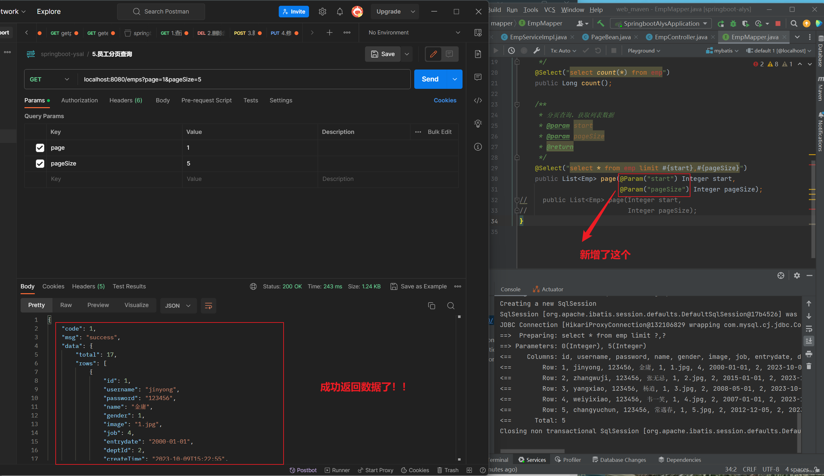Viewport: 824px width, 476px height.
Task: Open Postman settings gear icon
Action: click(x=322, y=12)
